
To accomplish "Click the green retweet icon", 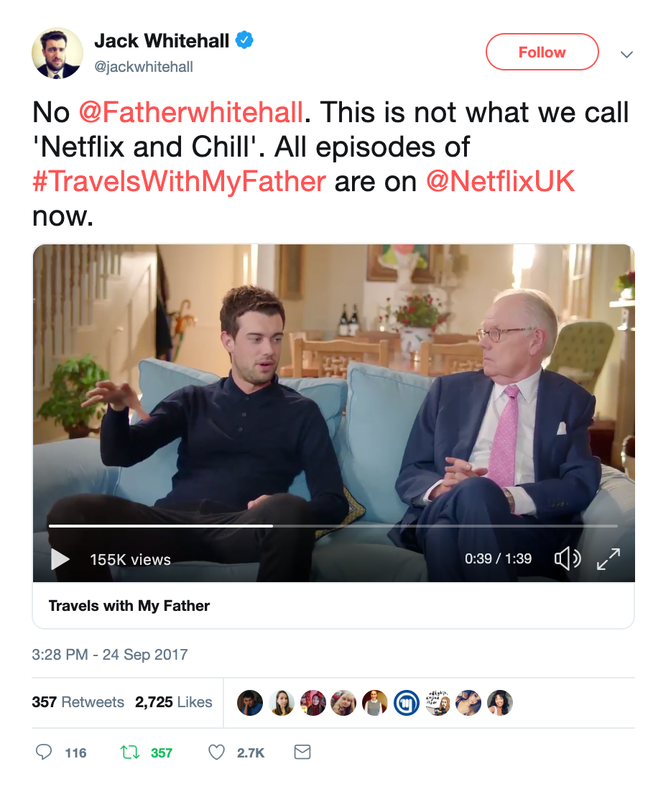I will click(130, 752).
